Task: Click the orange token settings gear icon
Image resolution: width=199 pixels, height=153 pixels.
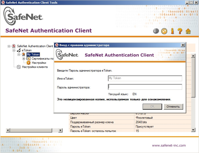Action: point(29,63)
